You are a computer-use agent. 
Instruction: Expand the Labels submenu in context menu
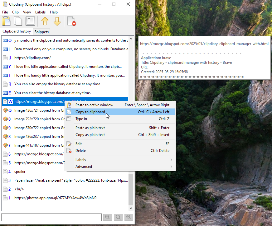[x=120, y=160]
